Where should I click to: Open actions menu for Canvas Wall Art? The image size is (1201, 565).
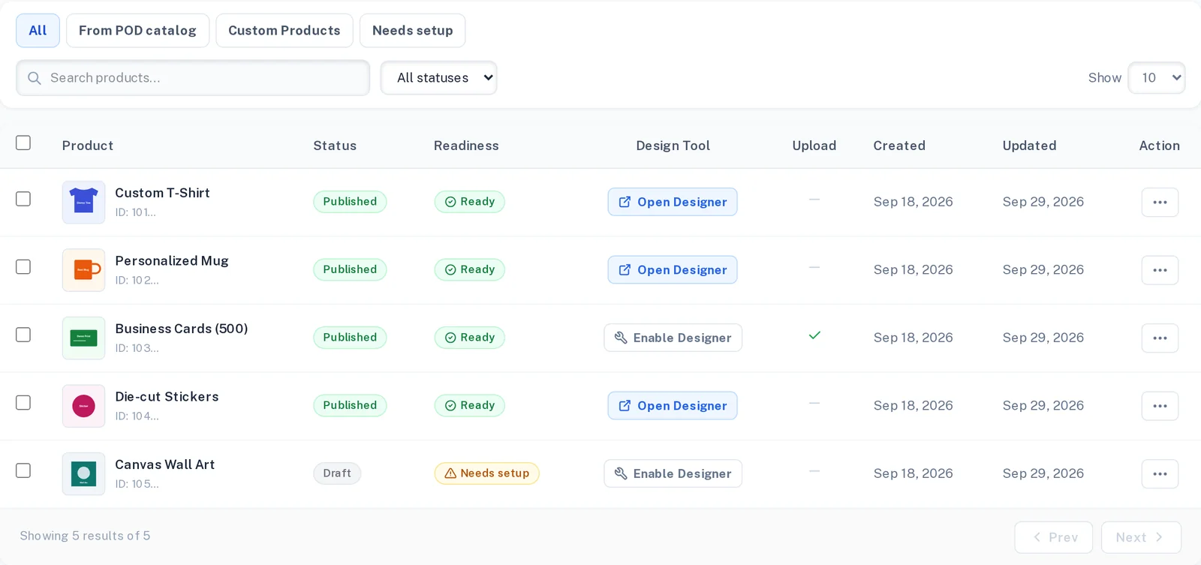pos(1160,473)
